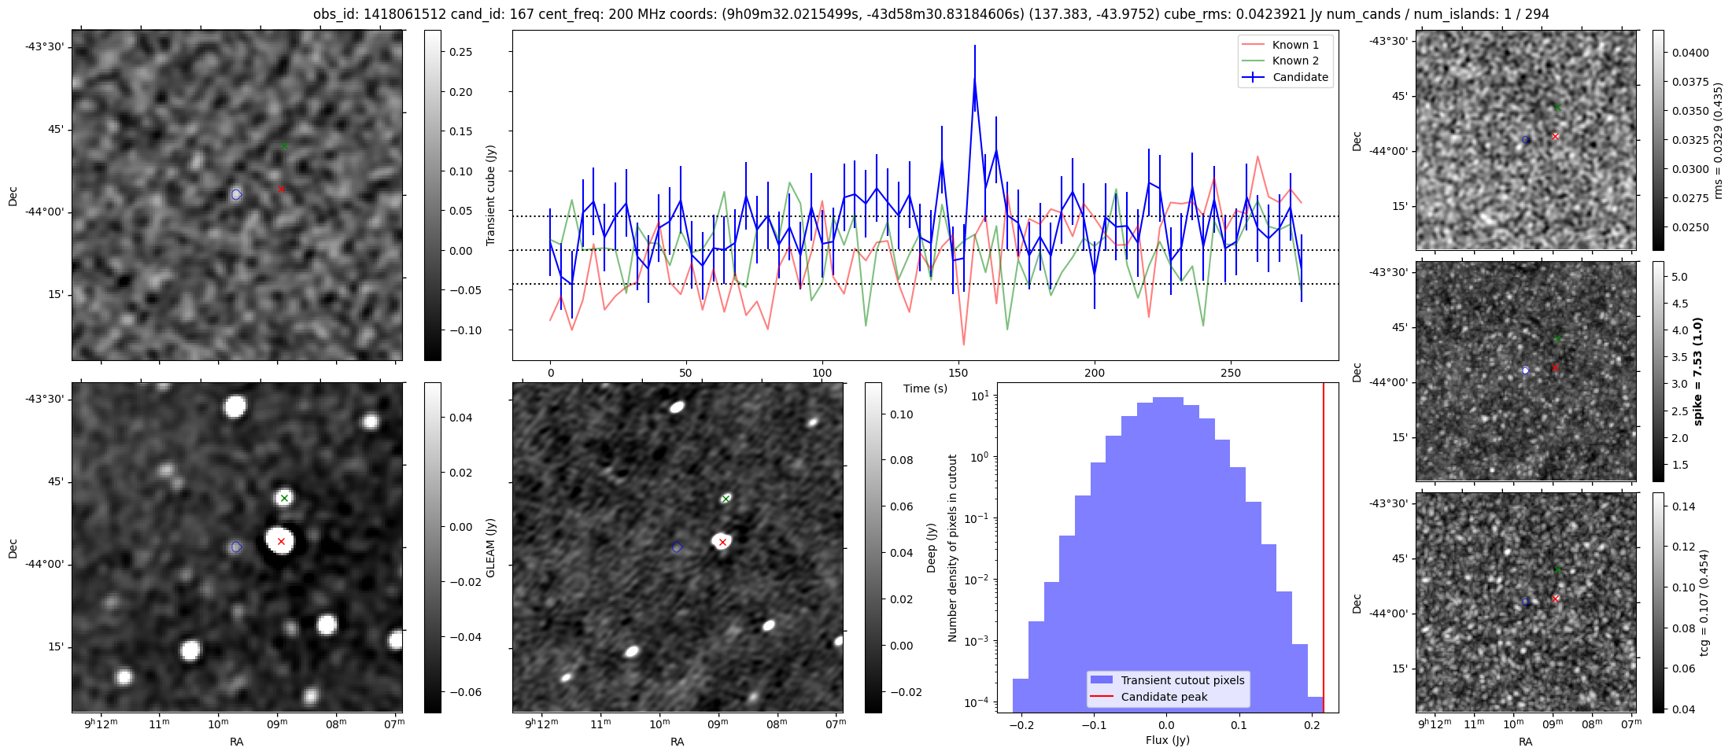1732x755 pixels.
Task: Click the Transient cutout pixels legend swatch
Action: [x=1102, y=680]
